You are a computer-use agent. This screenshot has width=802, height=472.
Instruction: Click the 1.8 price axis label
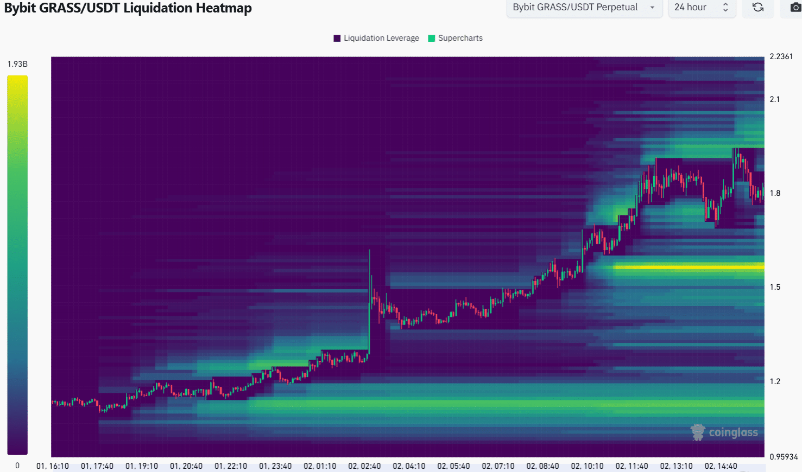click(x=775, y=193)
